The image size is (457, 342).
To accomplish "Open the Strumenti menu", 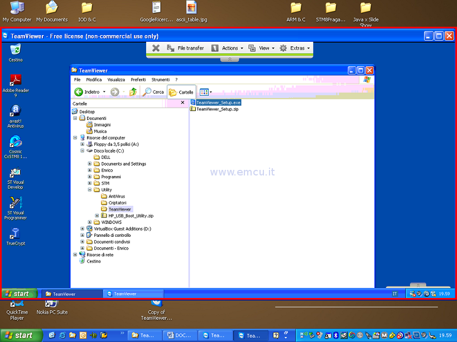I will click(160, 80).
